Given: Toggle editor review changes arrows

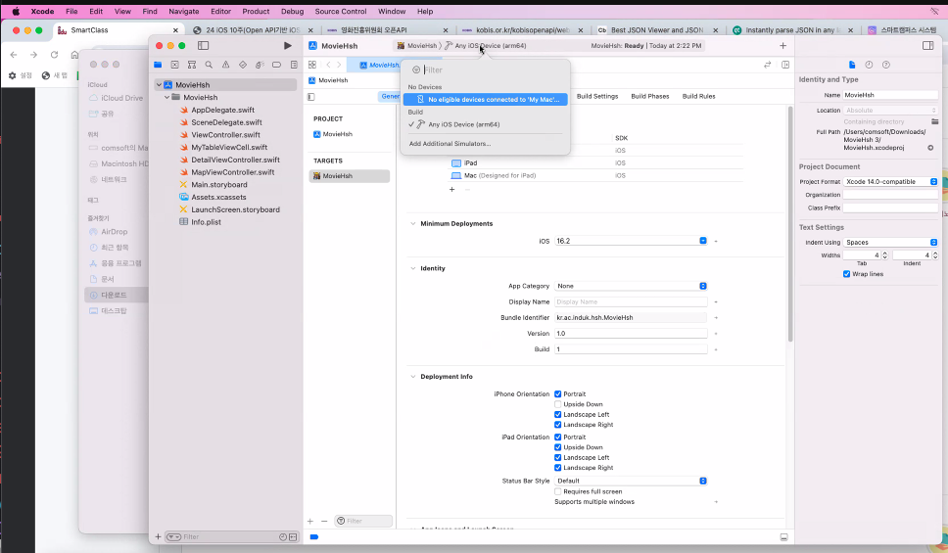Looking at the screenshot, I should [767, 65].
